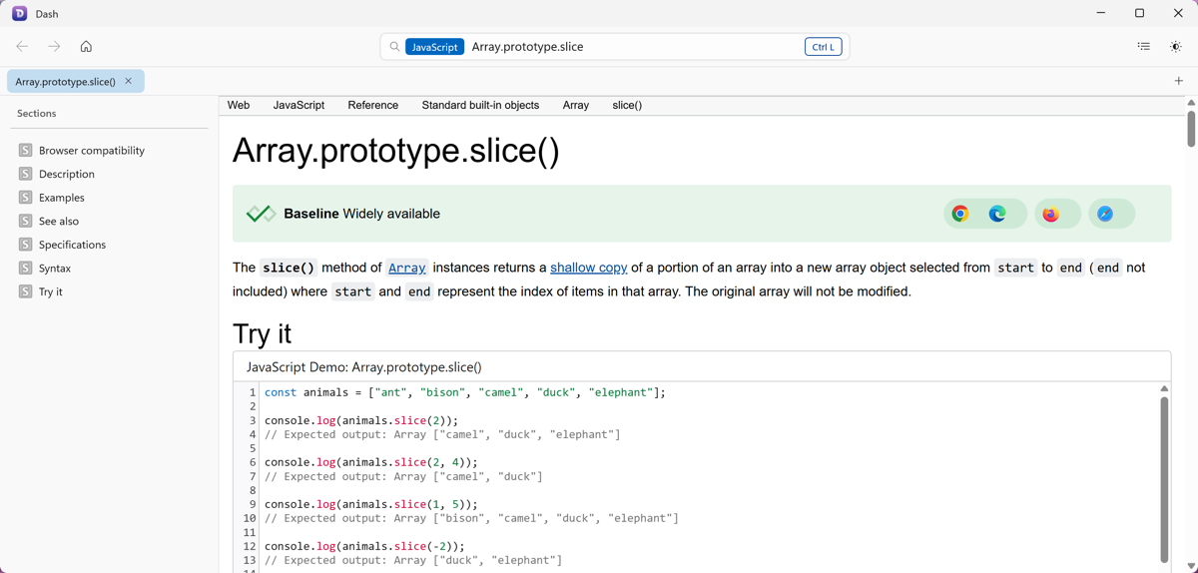Close the Array.prototype.slice() tab
This screenshot has width=1198, height=573.
tap(129, 81)
